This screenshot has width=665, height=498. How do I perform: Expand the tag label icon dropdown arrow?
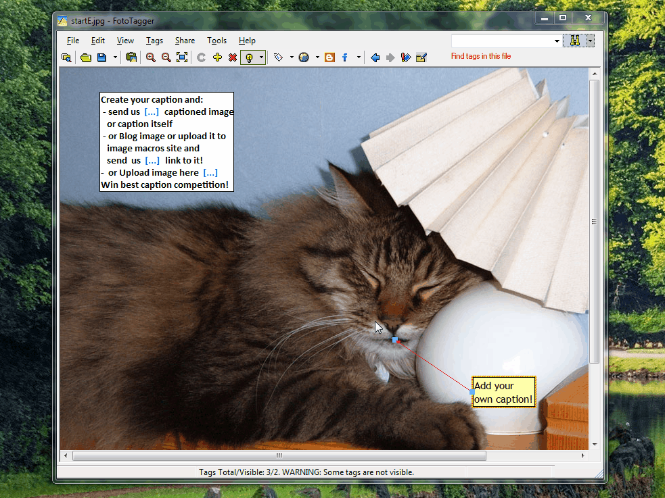click(292, 57)
